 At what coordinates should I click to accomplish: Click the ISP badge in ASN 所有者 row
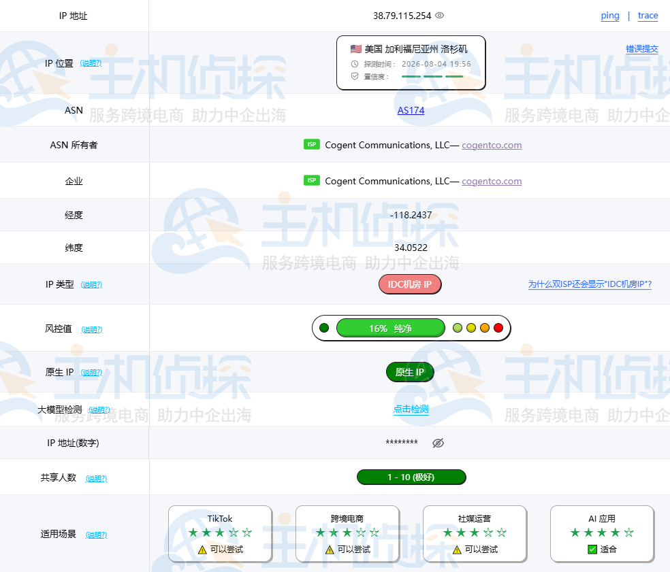(x=311, y=144)
